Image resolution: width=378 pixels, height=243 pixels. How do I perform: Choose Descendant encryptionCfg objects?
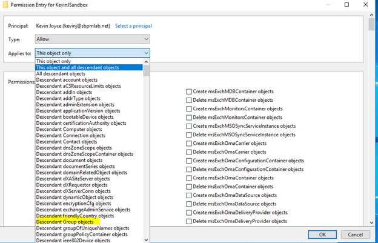click(x=89, y=204)
